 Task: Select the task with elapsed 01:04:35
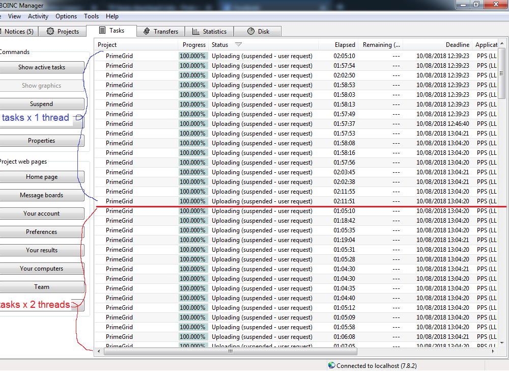(x=296, y=288)
